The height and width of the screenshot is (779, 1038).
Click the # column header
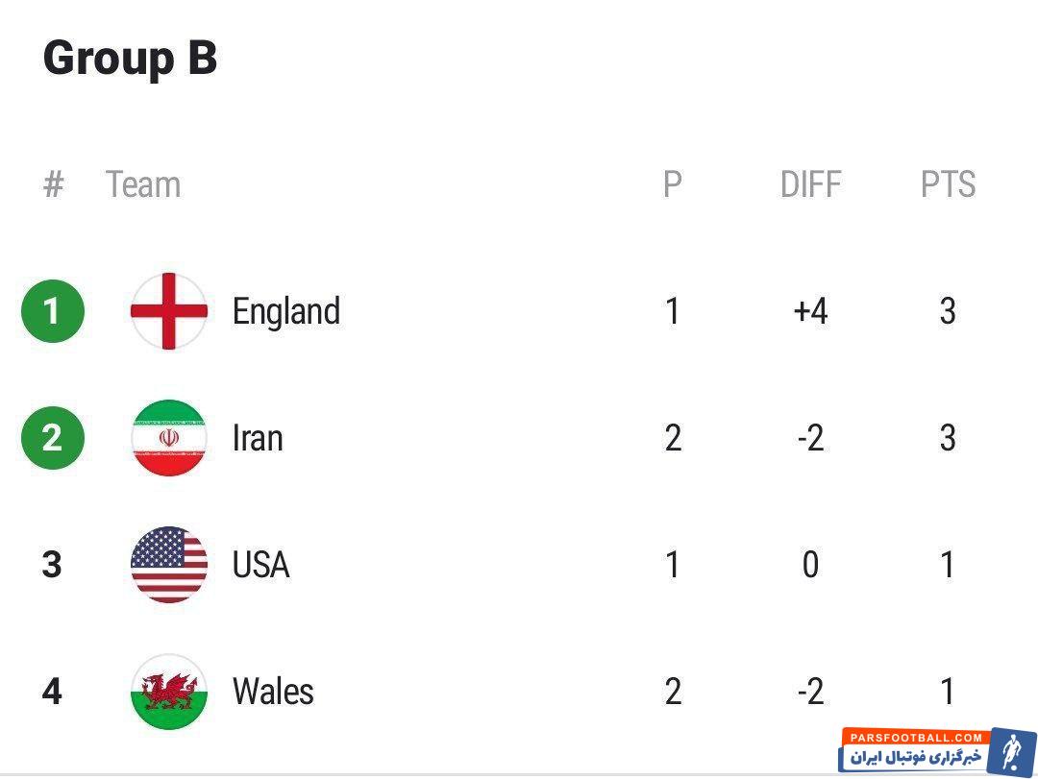53,184
